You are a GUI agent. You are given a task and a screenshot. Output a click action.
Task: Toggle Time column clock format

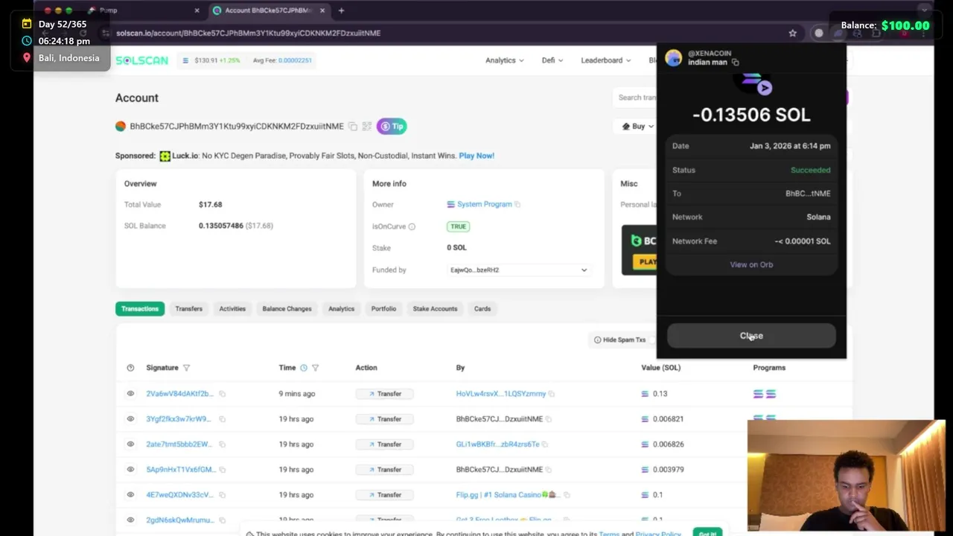point(303,368)
